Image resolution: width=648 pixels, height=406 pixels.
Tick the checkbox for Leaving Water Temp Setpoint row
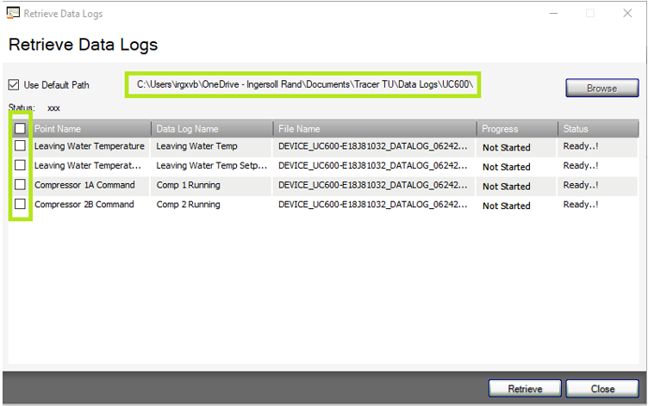coord(20,165)
